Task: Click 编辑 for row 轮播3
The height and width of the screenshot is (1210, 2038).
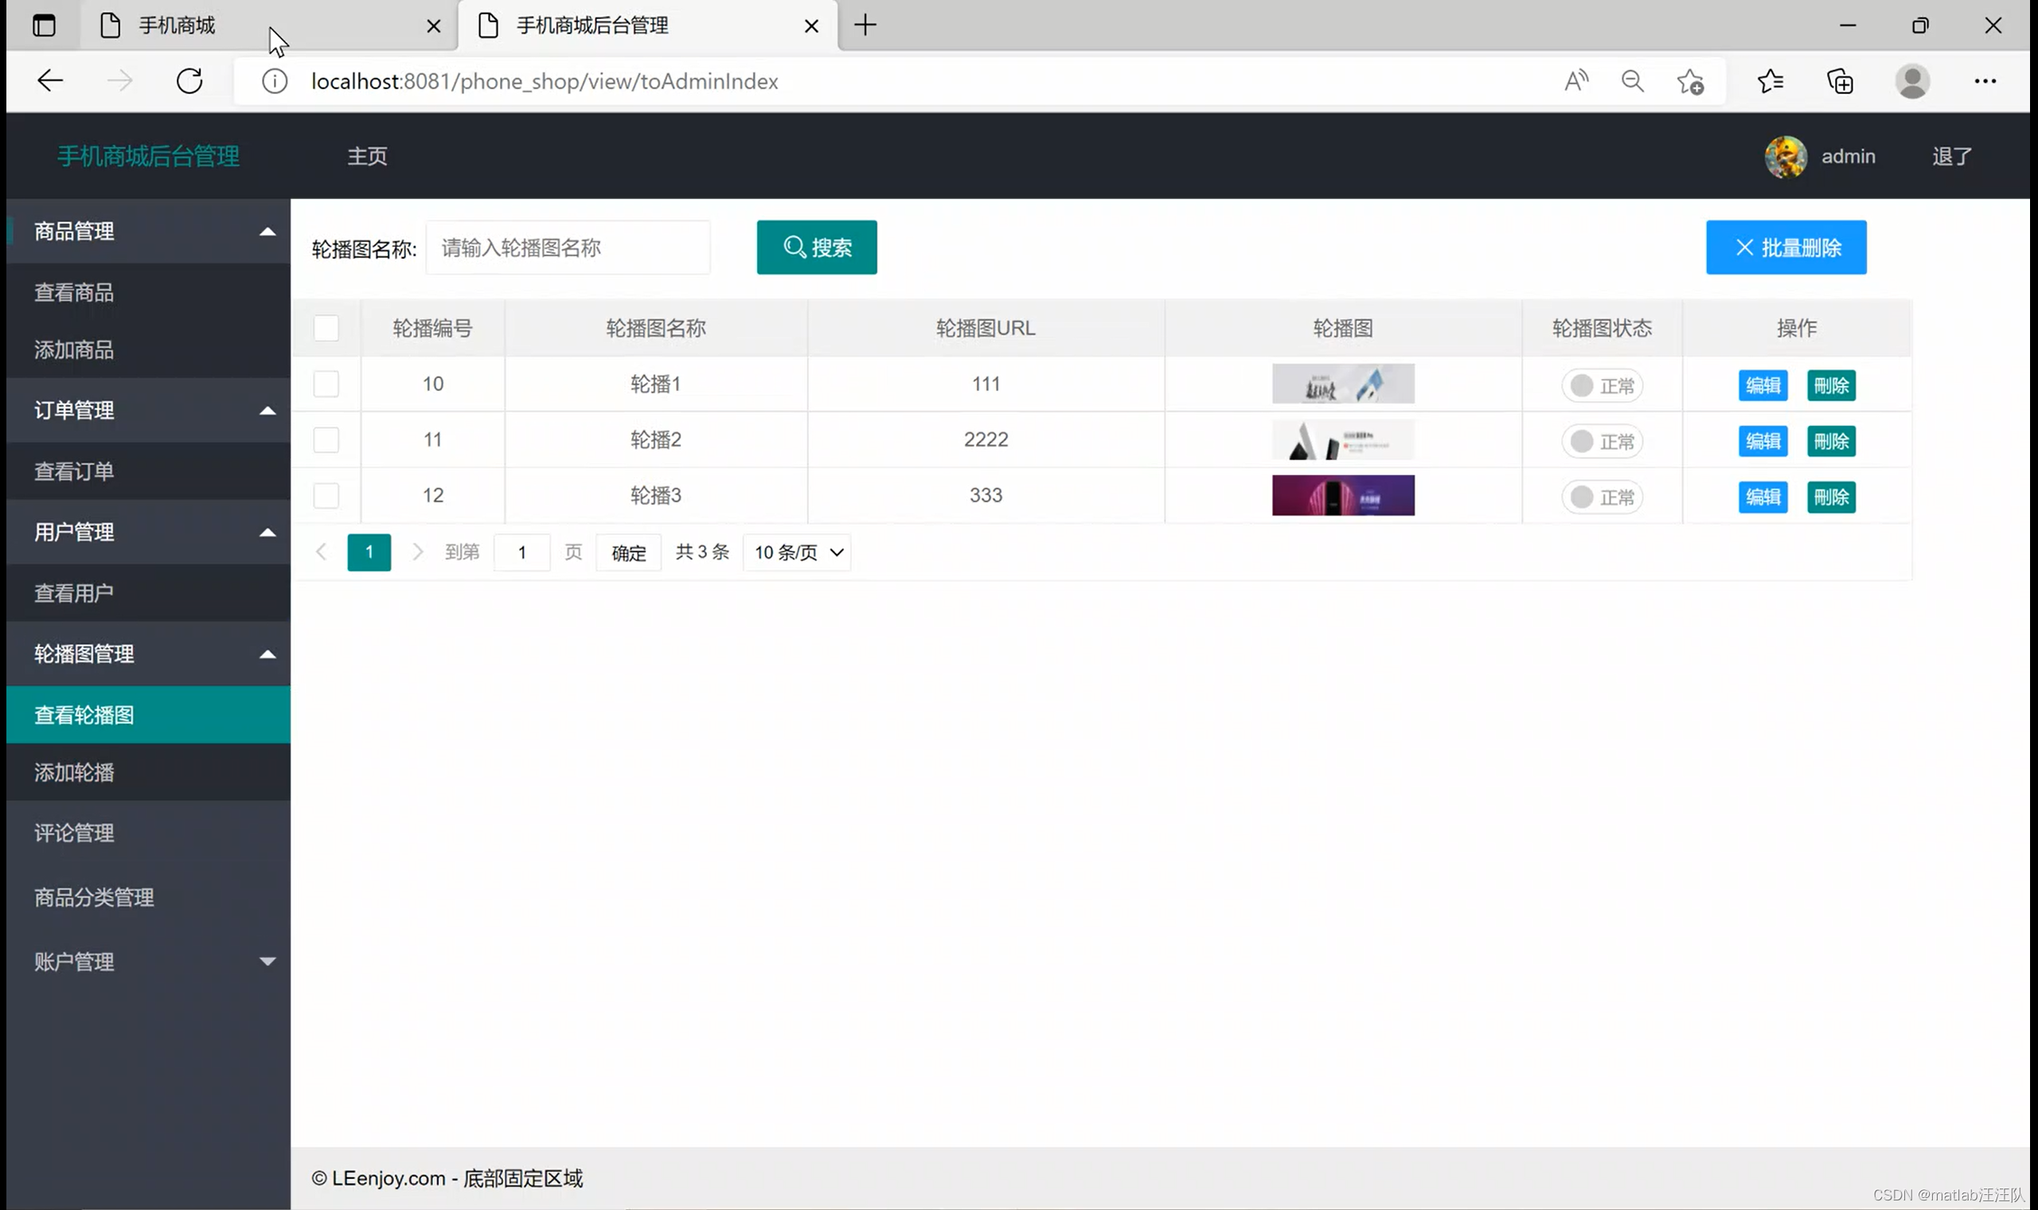Action: tap(1763, 497)
